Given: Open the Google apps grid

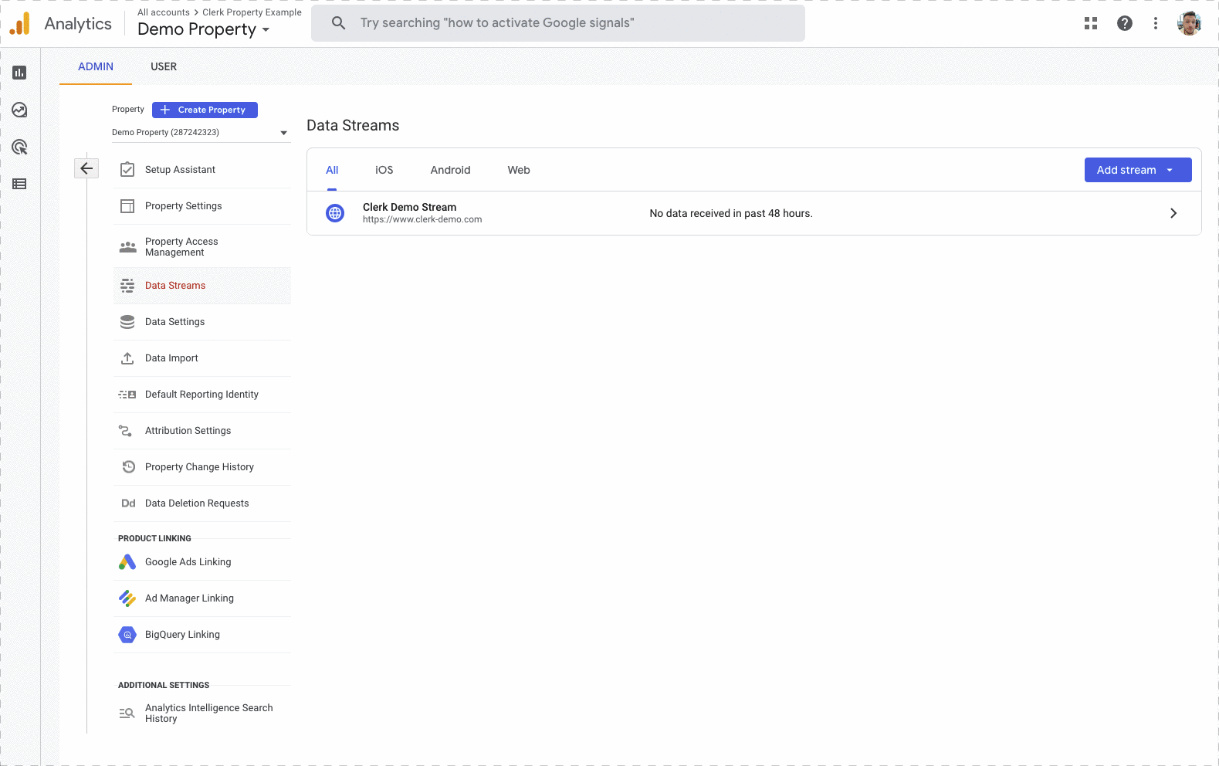Looking at the screenshot, I should pyautogui.click(x=1090, y=23).
